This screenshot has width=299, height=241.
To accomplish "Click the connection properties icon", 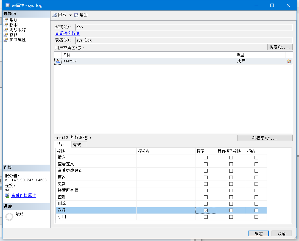I will point(7,196).
